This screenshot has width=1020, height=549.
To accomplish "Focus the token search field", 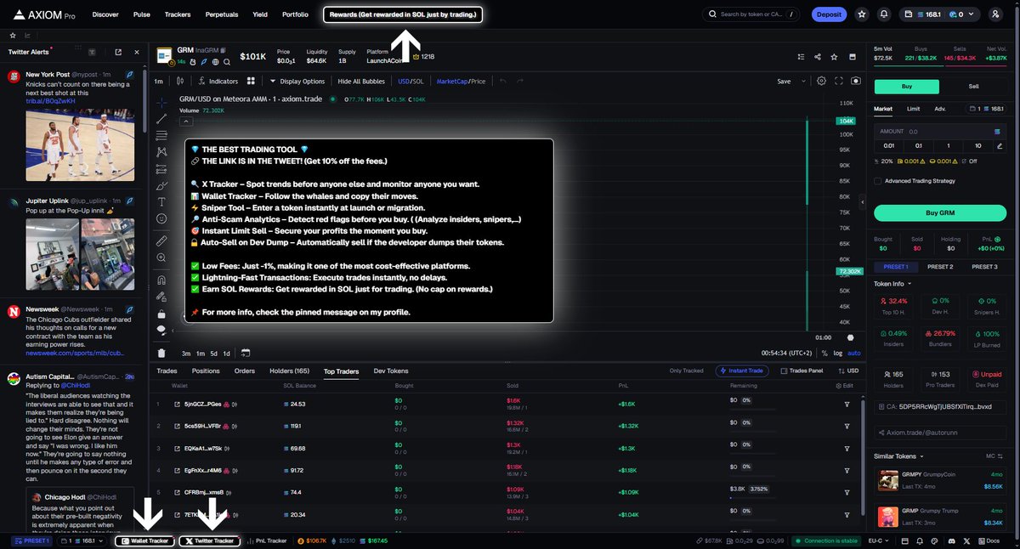I will [752, 14].
